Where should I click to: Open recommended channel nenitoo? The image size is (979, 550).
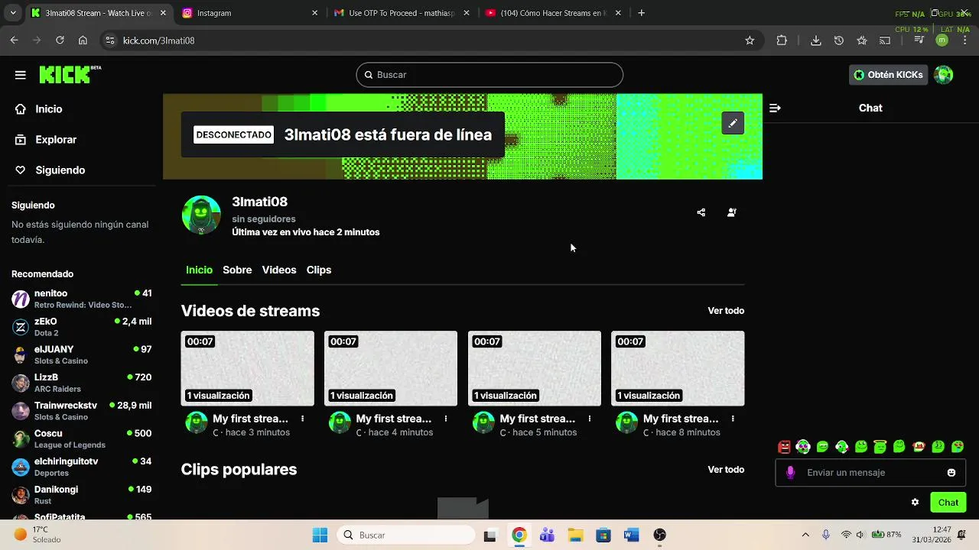coord(81,299)
